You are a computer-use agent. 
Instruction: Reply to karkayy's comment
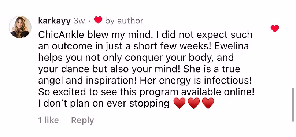point(82,121)
